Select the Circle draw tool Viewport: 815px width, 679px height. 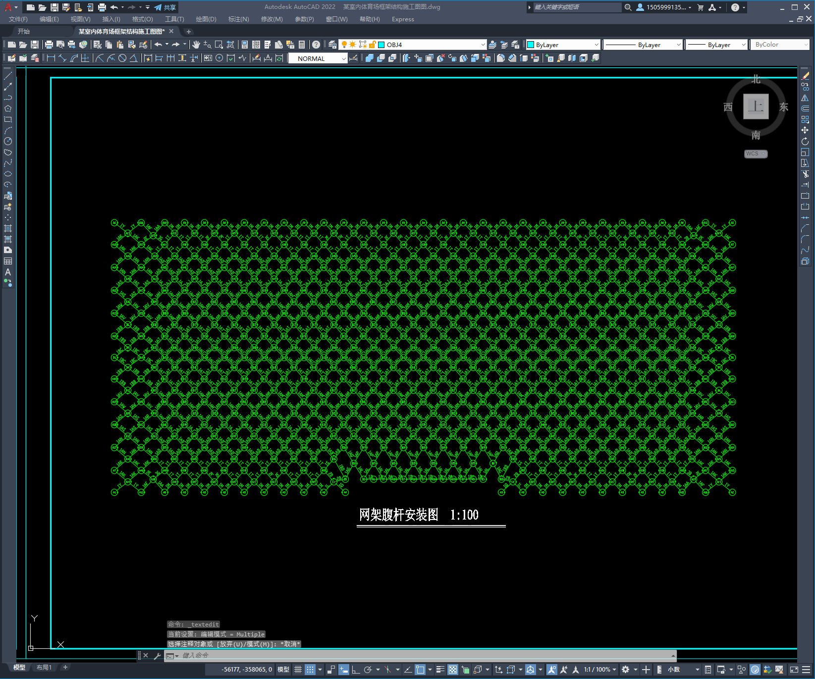tap(8, 141)
